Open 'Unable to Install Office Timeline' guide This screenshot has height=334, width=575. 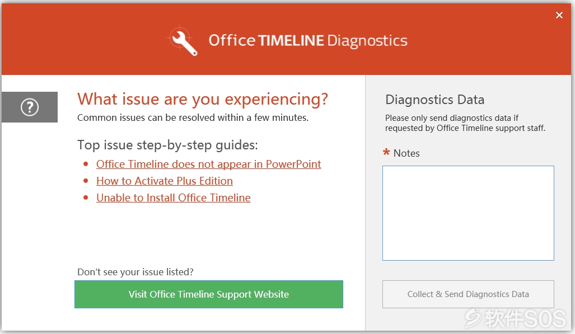(174, 198)
